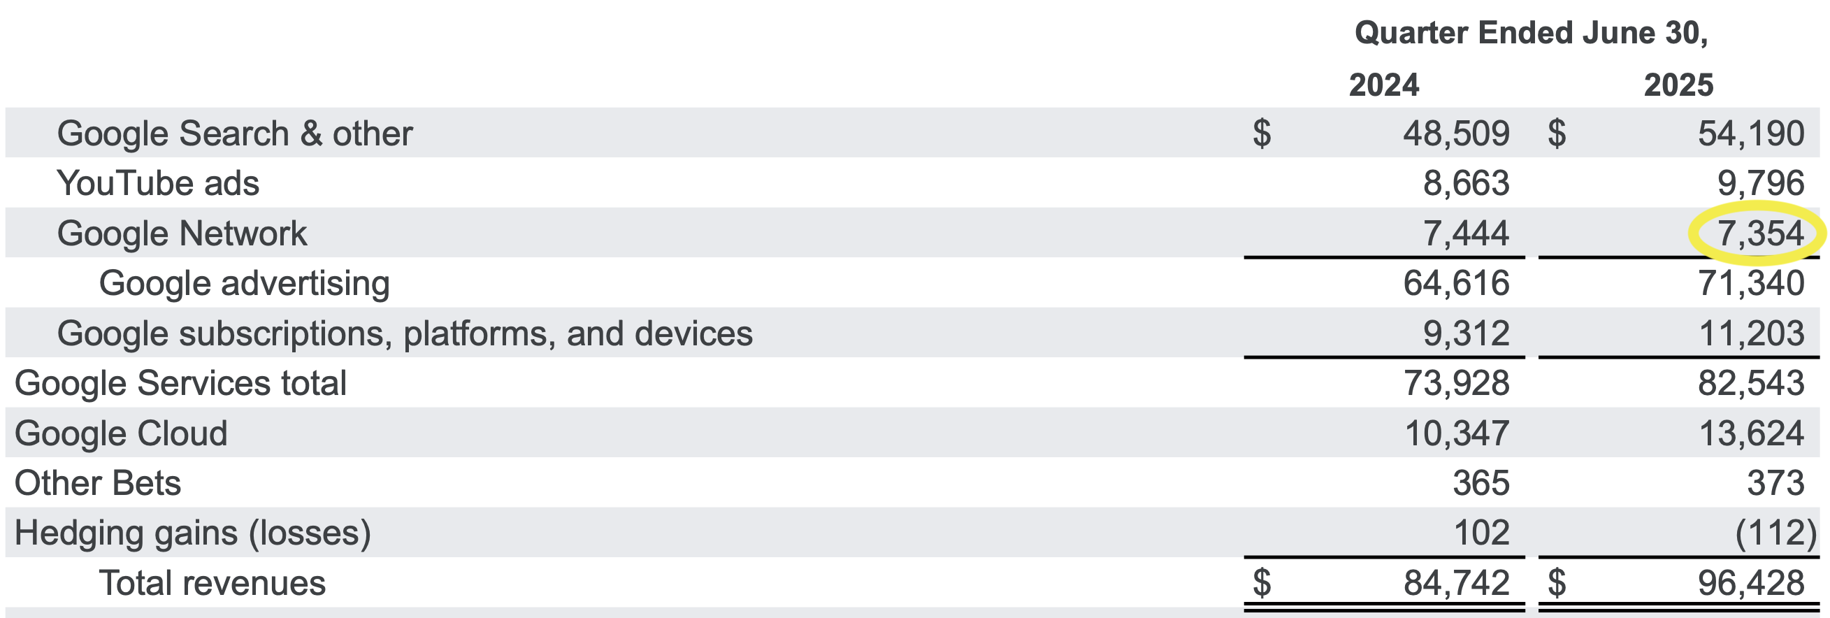This screenshot has height=618, width=1830.
Task: Click the 2024 total revenues 84,742 value
Action: [x=1456, y=583]
